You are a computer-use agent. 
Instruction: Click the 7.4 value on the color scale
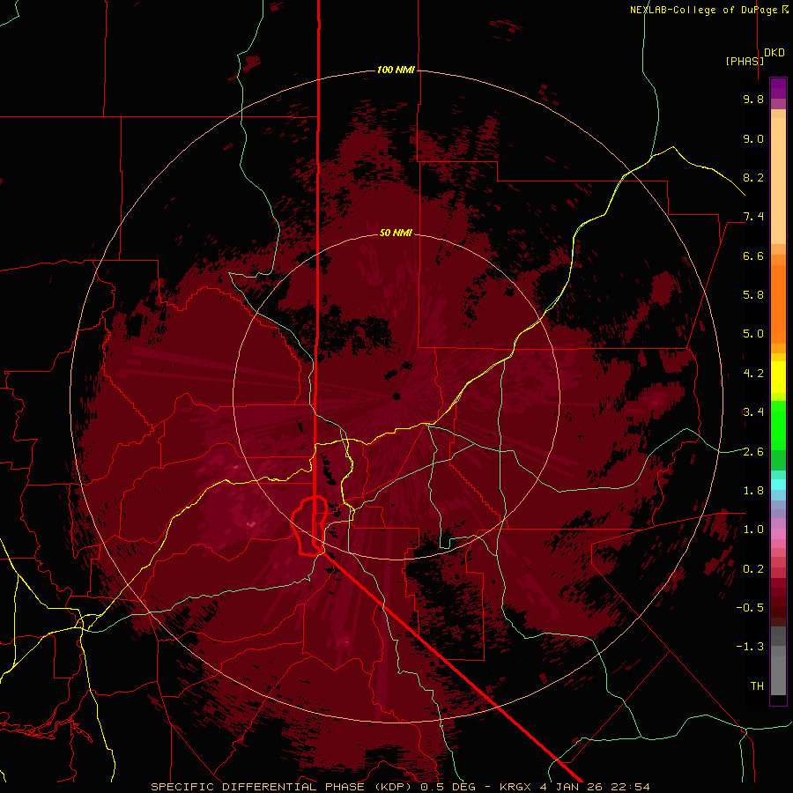click(x=753, y=217)
